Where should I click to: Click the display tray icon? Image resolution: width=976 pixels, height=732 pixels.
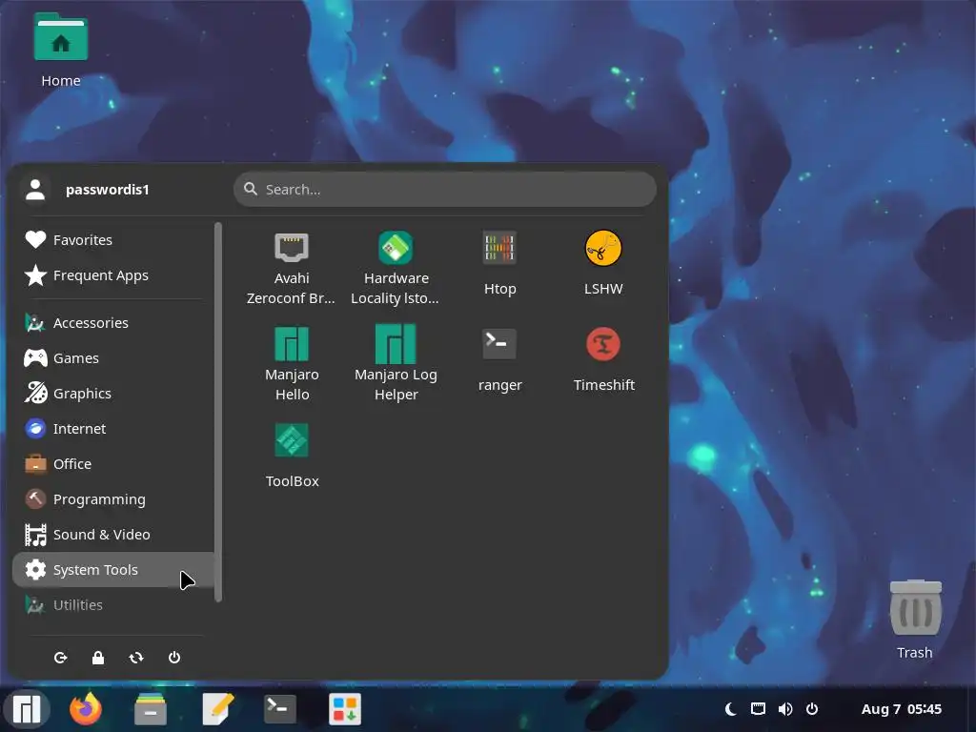click(758, 708)
